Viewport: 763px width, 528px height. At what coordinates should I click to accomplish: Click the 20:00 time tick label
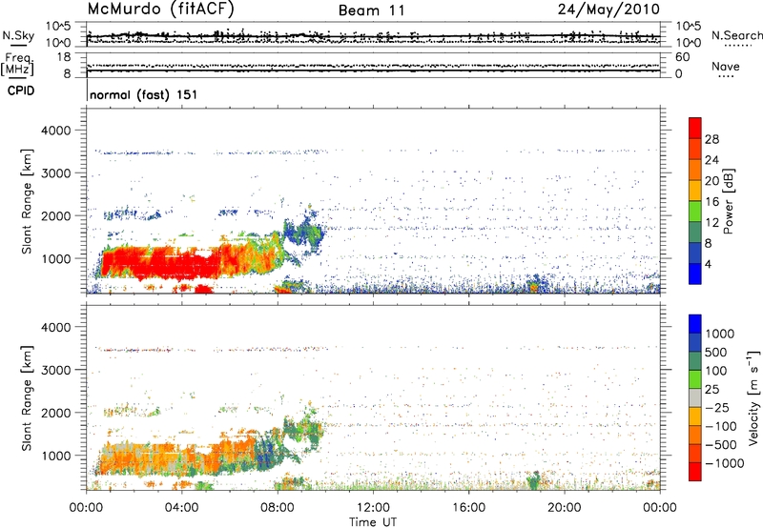564,508
